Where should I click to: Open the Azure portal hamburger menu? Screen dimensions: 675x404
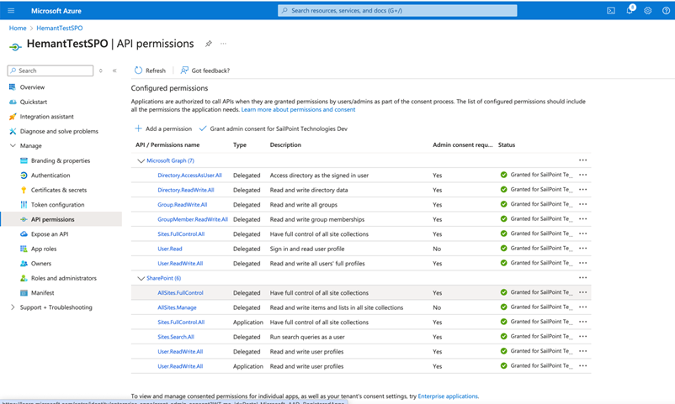pyautogui.click(x=11, y=11)
